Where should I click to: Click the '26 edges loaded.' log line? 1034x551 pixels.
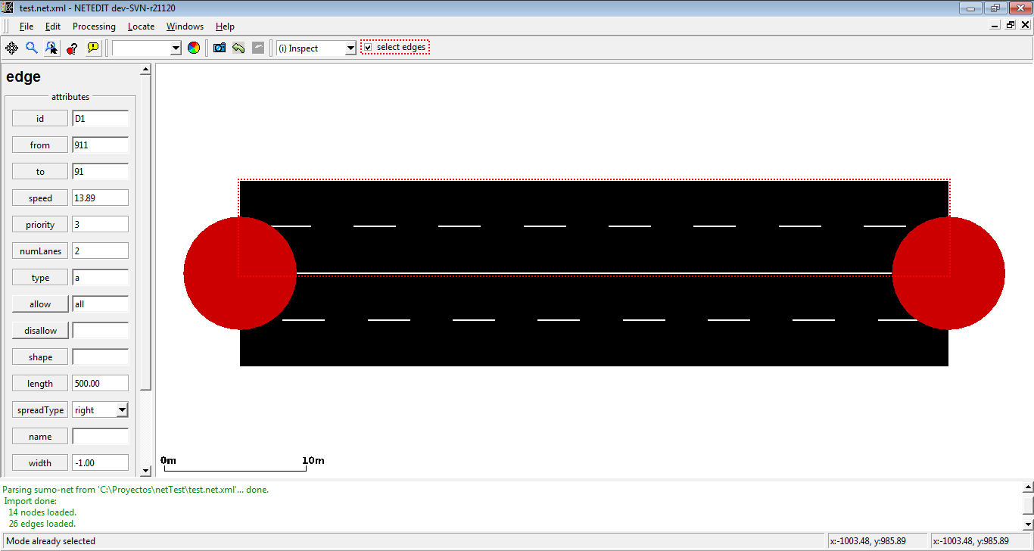(42, 524)
